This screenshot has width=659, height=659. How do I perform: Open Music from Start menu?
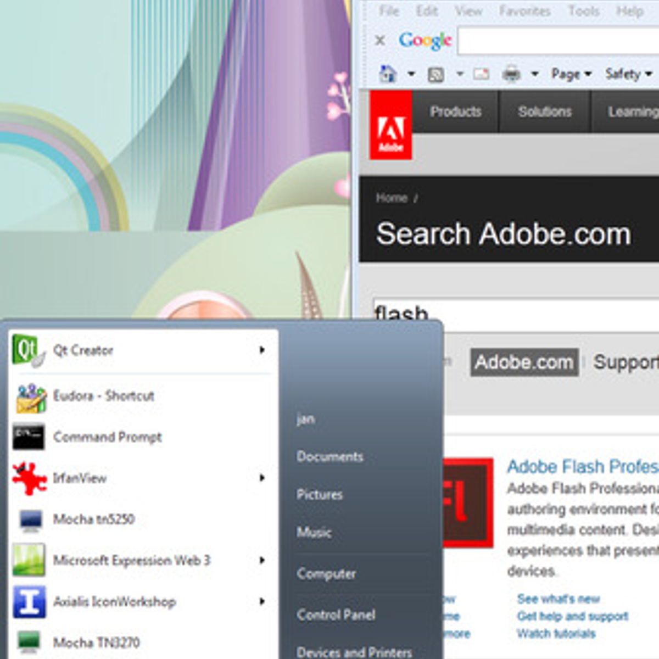314,532
